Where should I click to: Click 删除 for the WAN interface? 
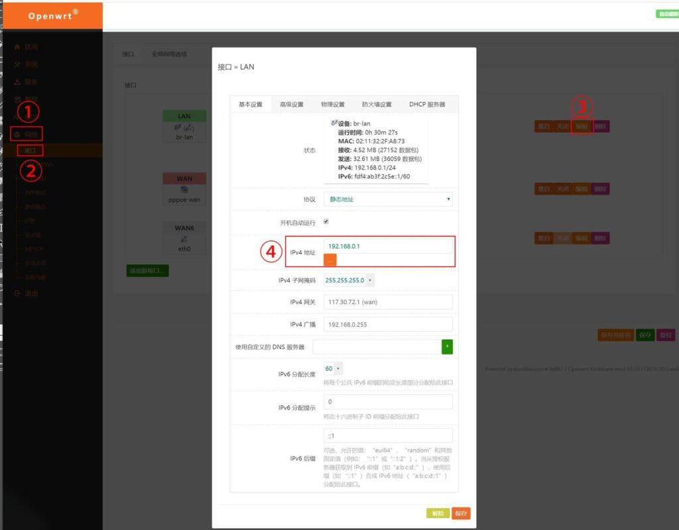(600, 189)
